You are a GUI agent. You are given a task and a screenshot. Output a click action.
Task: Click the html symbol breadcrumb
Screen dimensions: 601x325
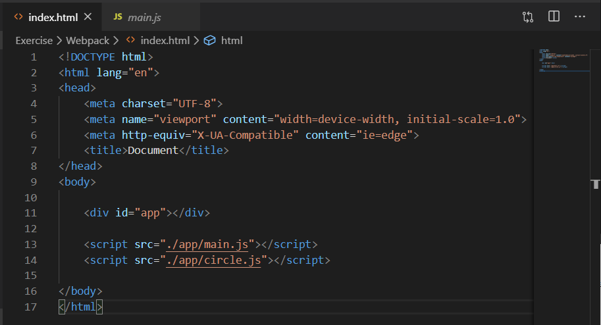pos(232,40)
